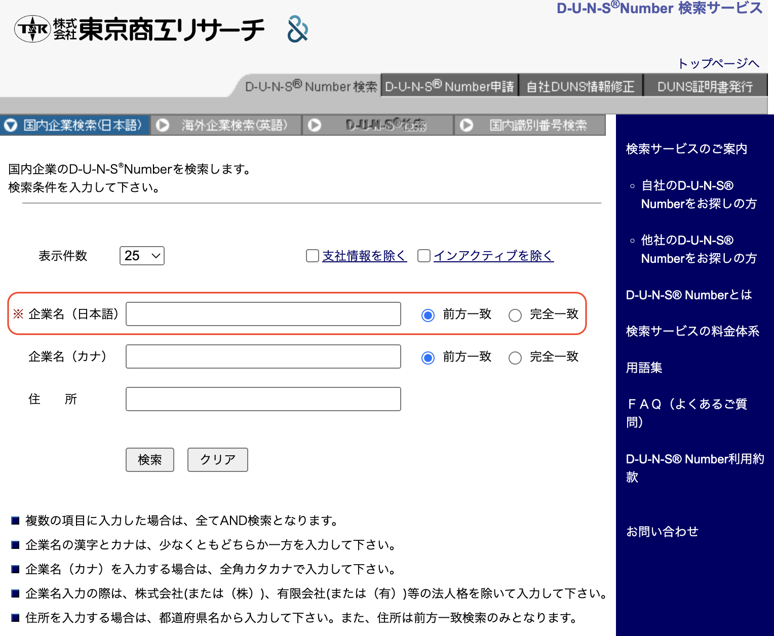Screen dimensions: 774x636
Task: Click the 企業名（カナ）field label
Action: [67, 356]
